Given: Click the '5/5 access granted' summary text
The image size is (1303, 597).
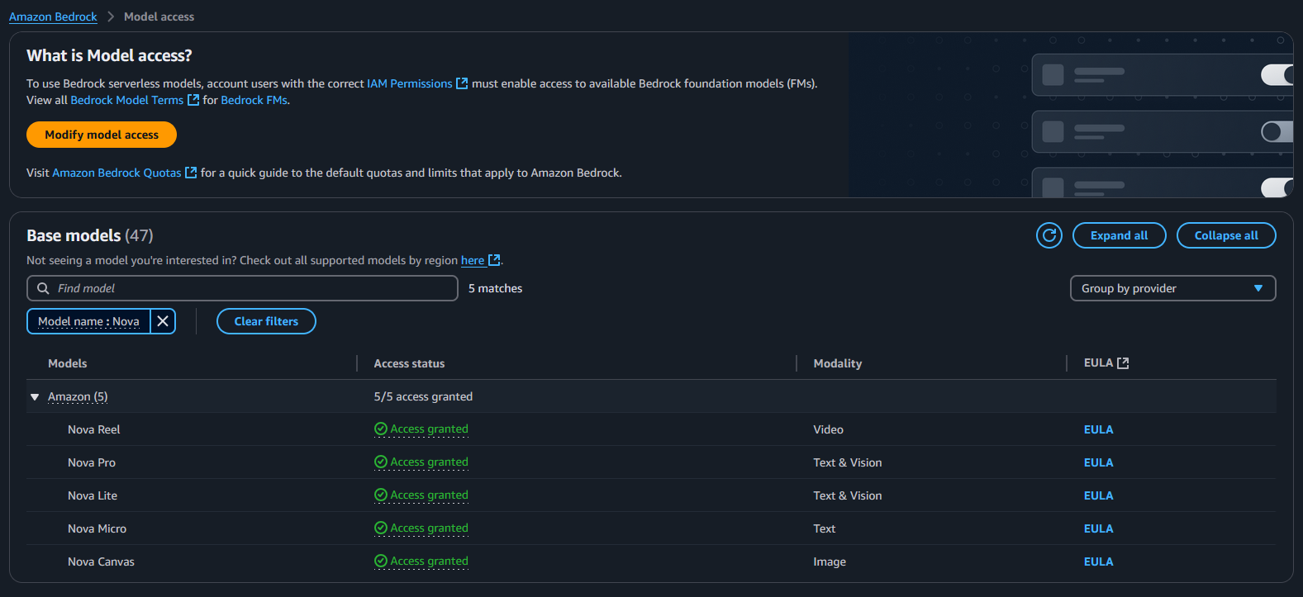Looking at the screenshot, I should 423,396.
